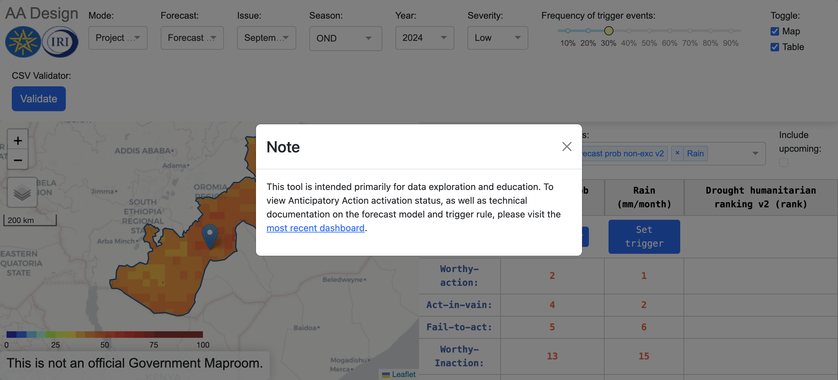Image resolution: width=838 pixels, height=380 pixels.
Task: Uncheck the Table toggle
Action: point(774,47)
